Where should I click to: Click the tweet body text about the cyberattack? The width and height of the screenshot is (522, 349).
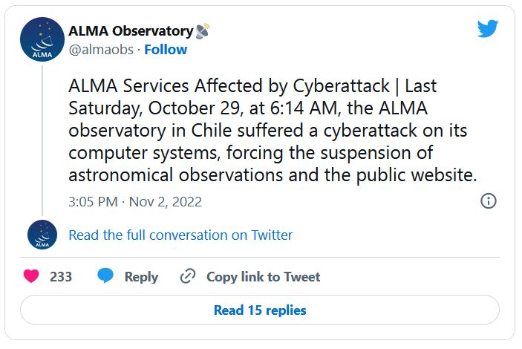click(x=273, y=130)
